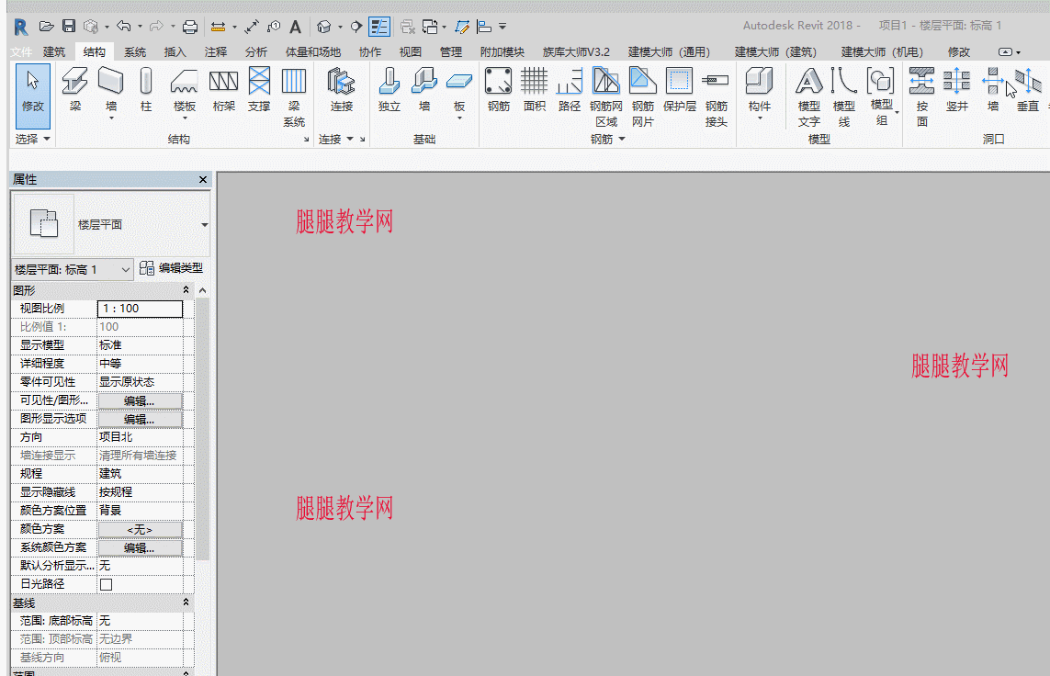Select the 支撑 (Brace) tool
Image resolution: width=1050 pixels, height=676 pixels.
click(259, 89)
